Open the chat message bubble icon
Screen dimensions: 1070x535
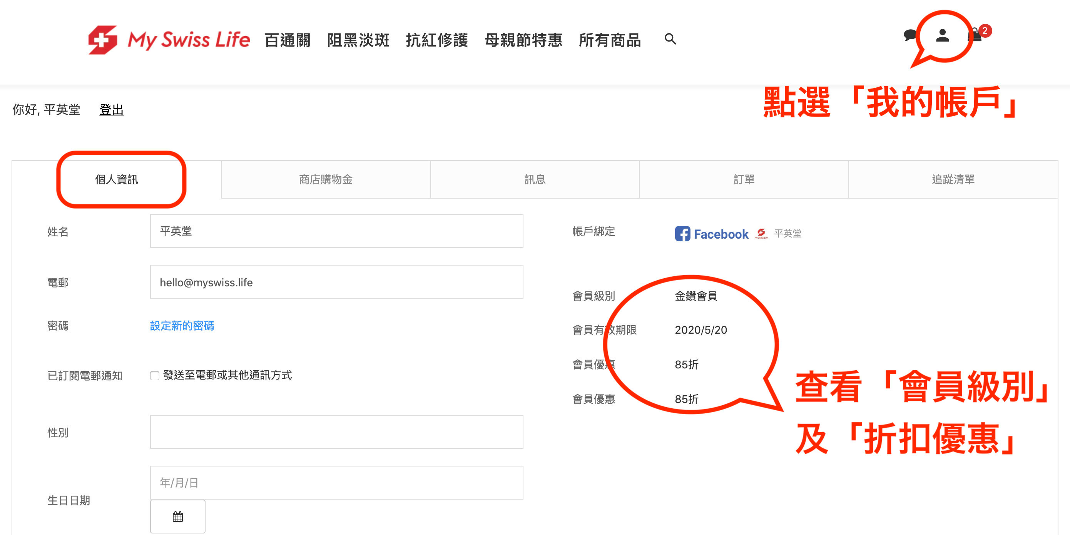tap(909, 35)
